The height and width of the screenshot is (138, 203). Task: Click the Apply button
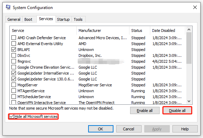pyautogui.click(x=157, y=129)
